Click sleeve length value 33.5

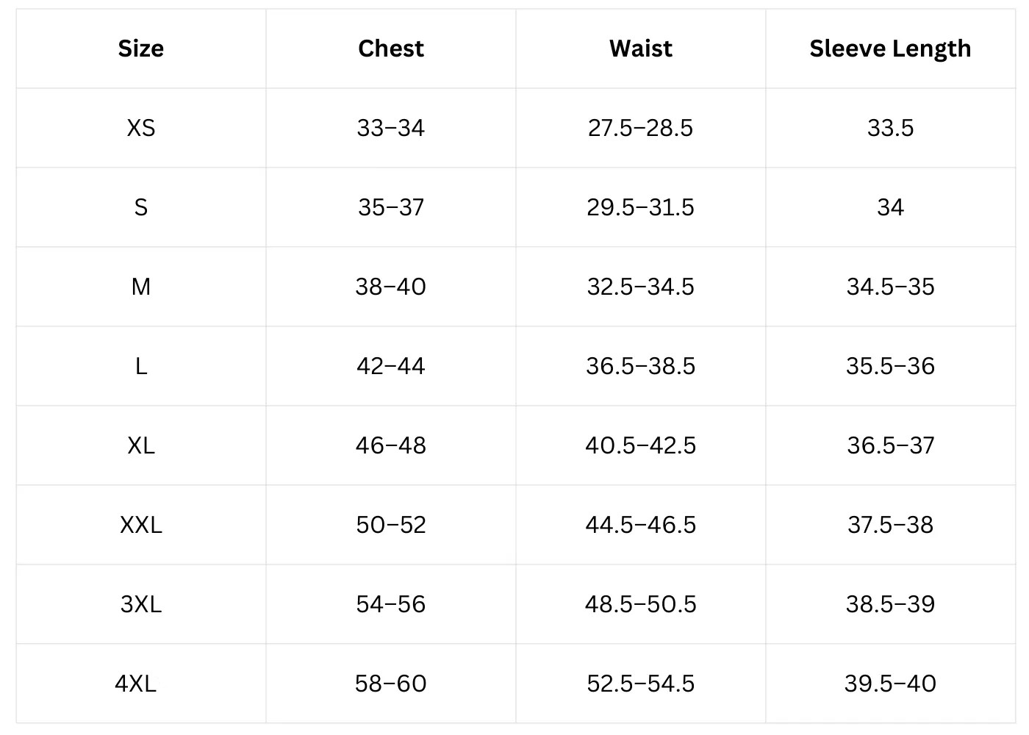coord(890,128)
